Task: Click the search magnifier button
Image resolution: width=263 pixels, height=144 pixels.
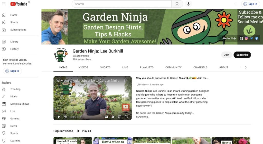Action: coord(177,4)
